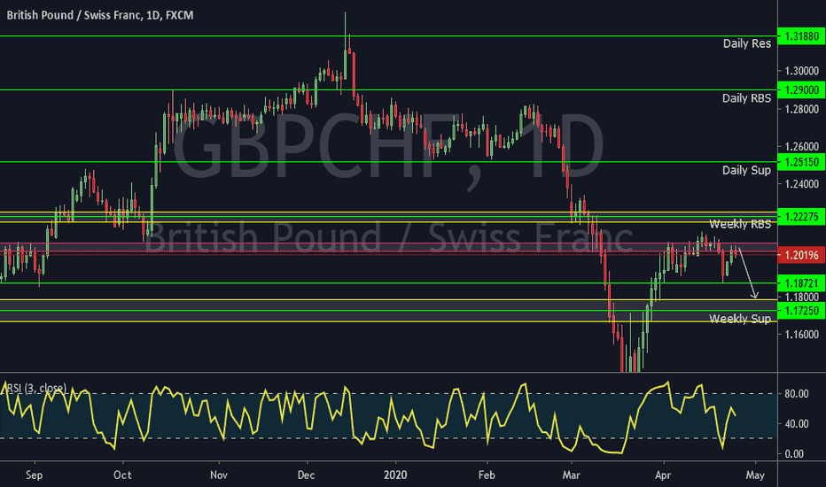Click the Weekly RBS annotation text

(x=740, y=224)
